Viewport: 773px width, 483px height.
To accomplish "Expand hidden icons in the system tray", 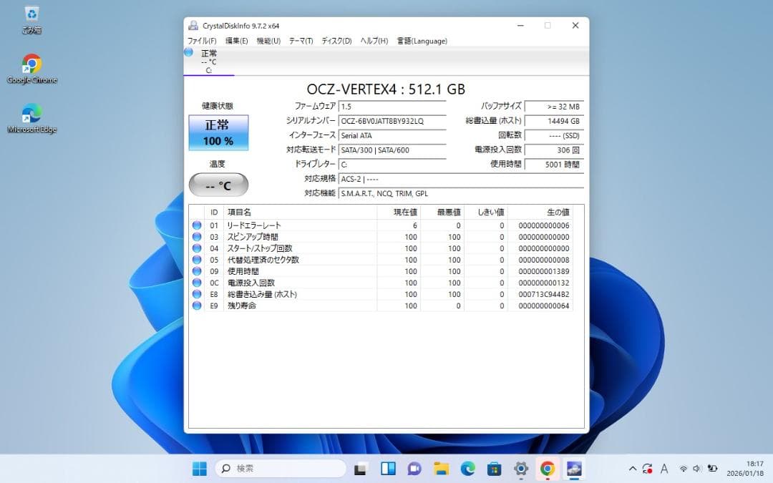I will pos(633,469).
